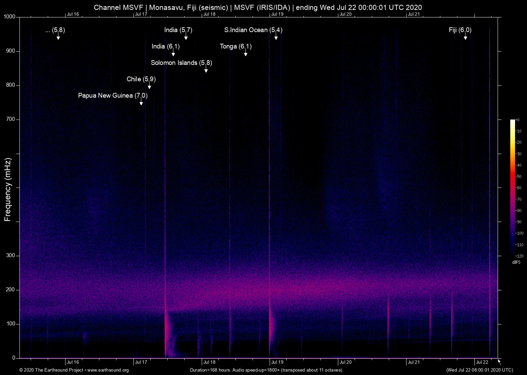Select the Jul 19 date label on timeline
The width and height of the screenshot is (527, 375).
point(277,362)
